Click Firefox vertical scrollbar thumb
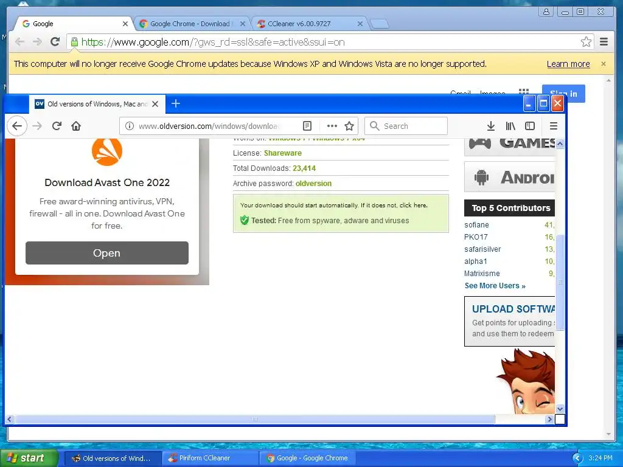 click(x=560, y=282)
